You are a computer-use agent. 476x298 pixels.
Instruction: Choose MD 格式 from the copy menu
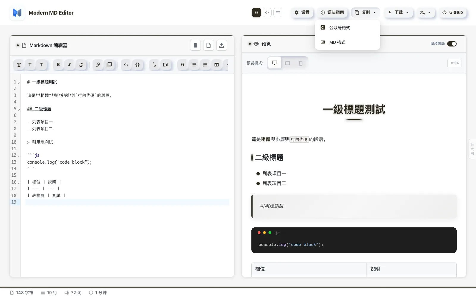347,42
